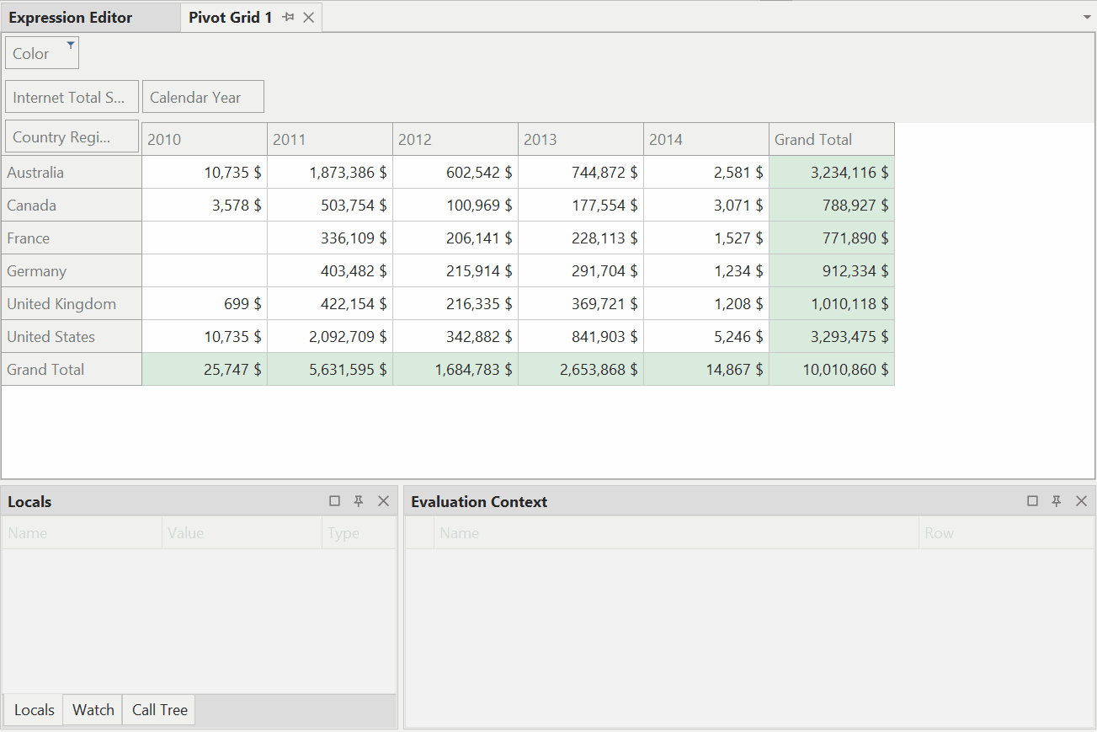Maximize the Locals panel
The height and width of the screenshot is (732, 1097).
pos(334,501)
